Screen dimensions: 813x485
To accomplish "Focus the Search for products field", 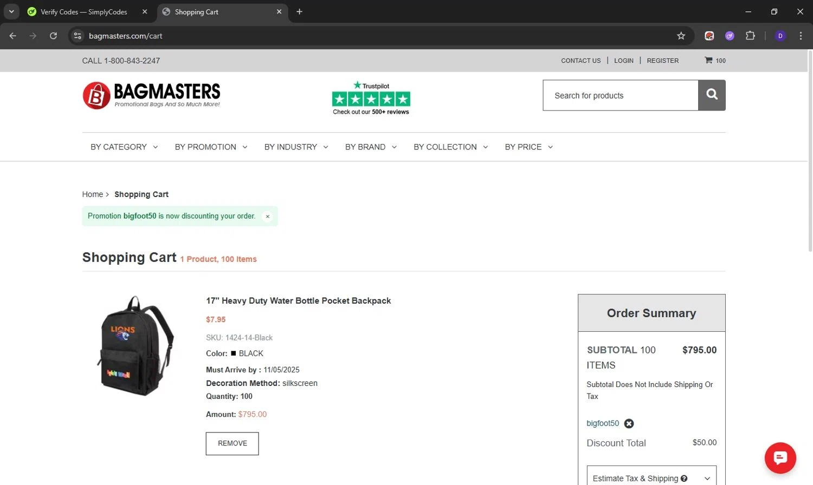I will point(621,95).
